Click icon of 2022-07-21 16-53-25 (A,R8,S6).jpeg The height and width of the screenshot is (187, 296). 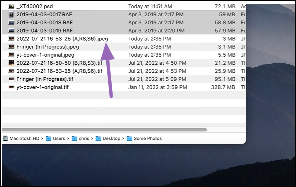pos(11,39)
